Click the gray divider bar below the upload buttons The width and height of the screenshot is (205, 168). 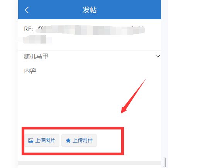click(90, 163)
